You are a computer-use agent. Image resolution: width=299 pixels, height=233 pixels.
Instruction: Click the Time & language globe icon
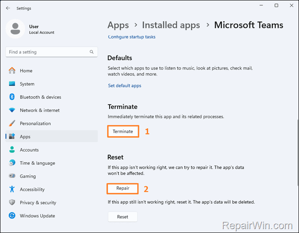(12, 163)
